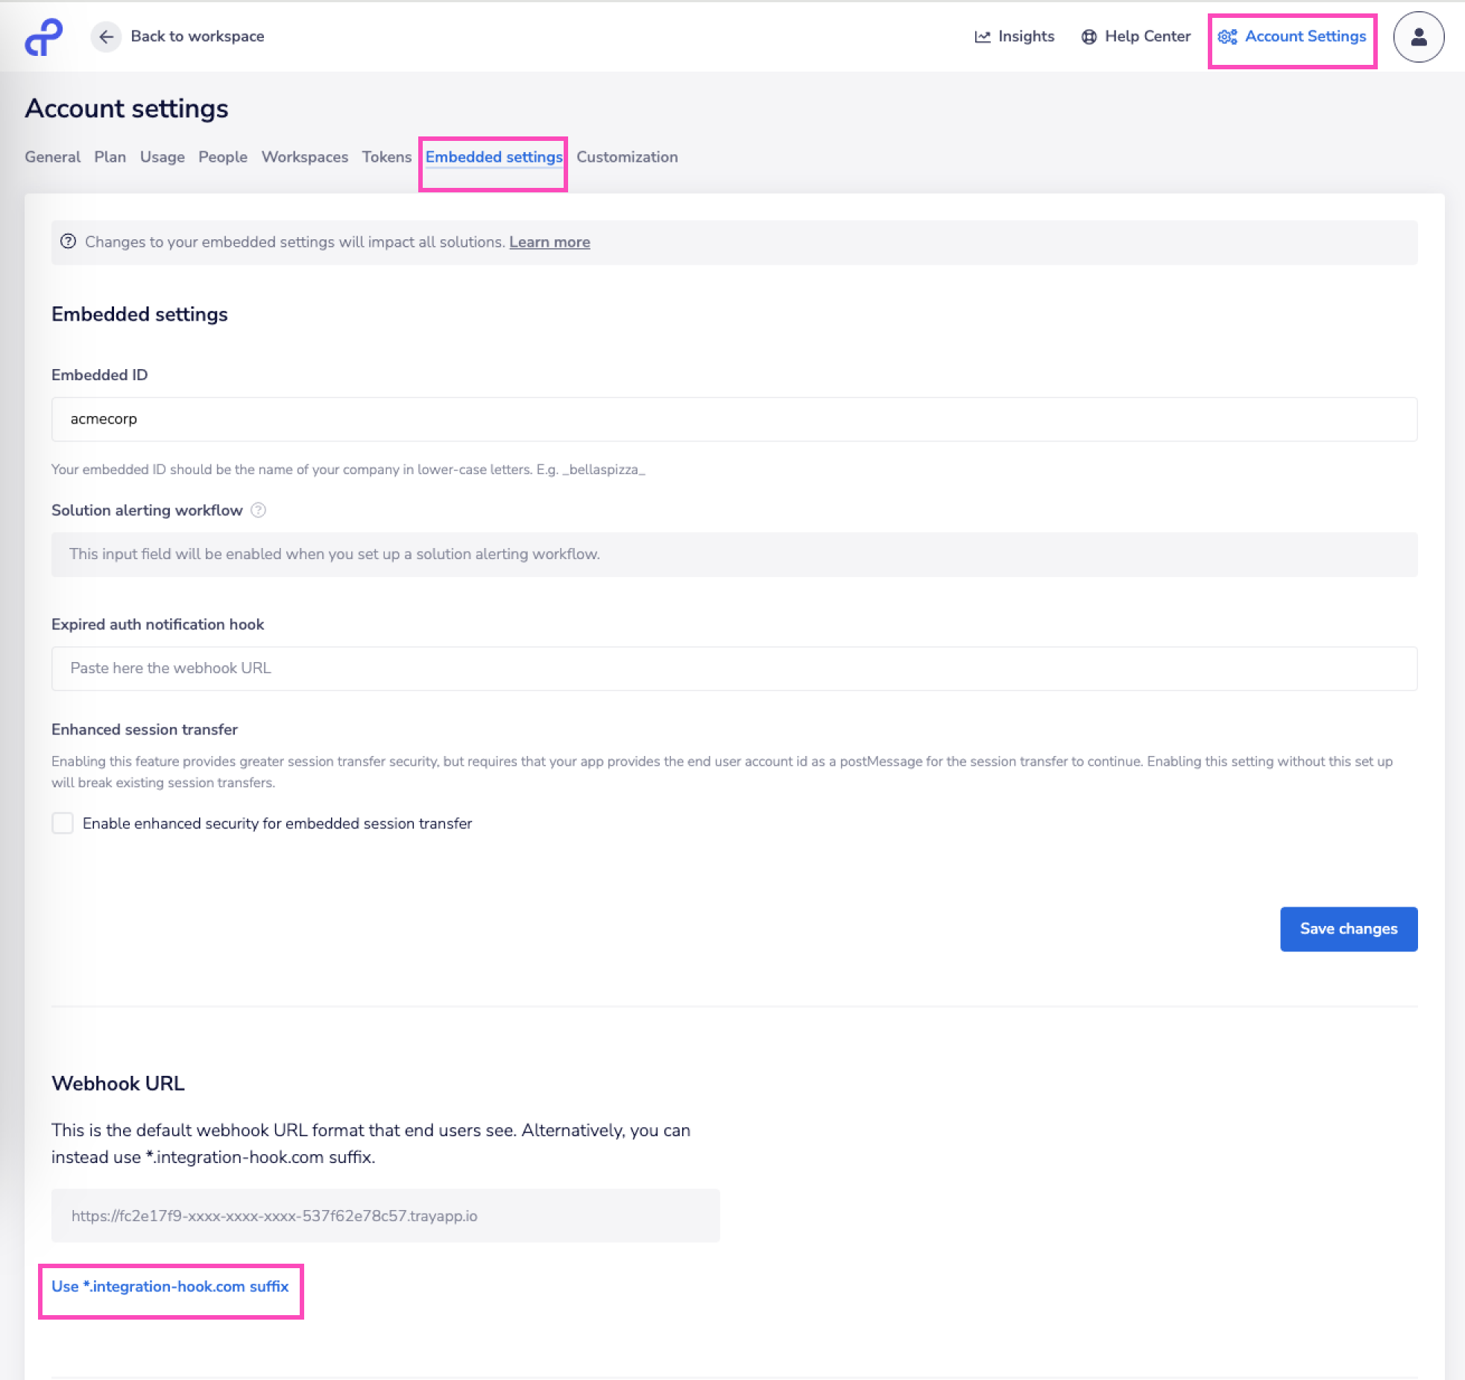Click the Expired auth notification hook field
Image resolution: width=1465 pixels, height=1380 pixels.
(x=734, y=668)
